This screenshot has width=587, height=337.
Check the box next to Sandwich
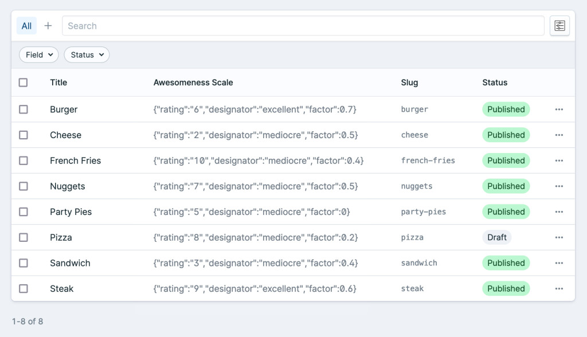click(x=23, y=263)
